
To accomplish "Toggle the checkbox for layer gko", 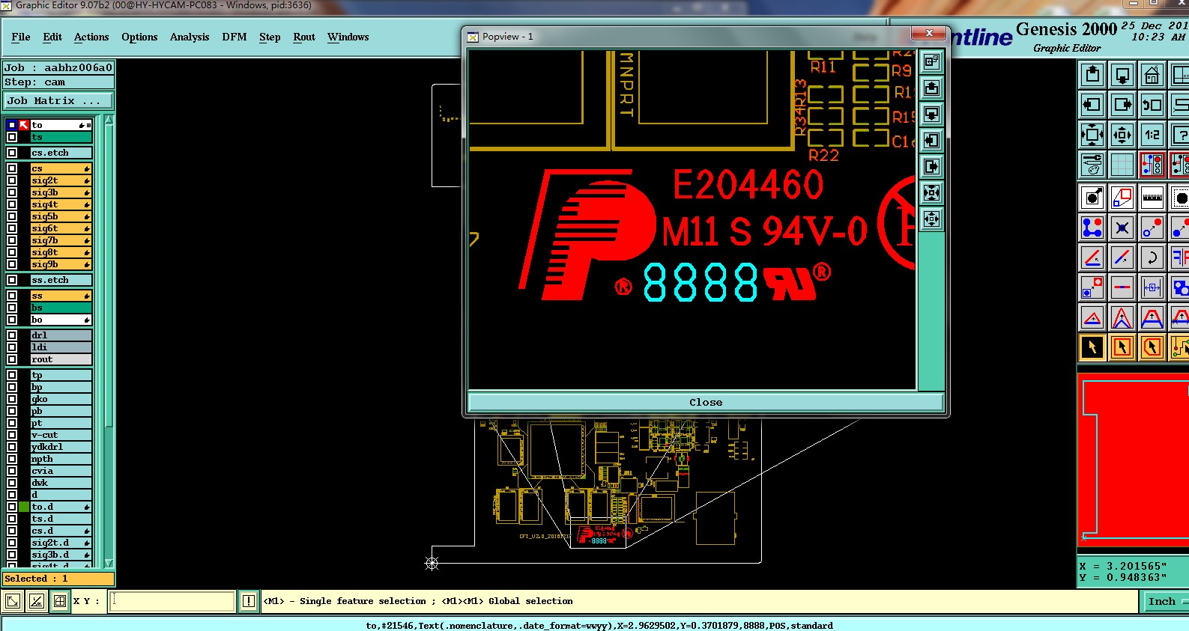I will pyautogui.click(x=12, y=399).
